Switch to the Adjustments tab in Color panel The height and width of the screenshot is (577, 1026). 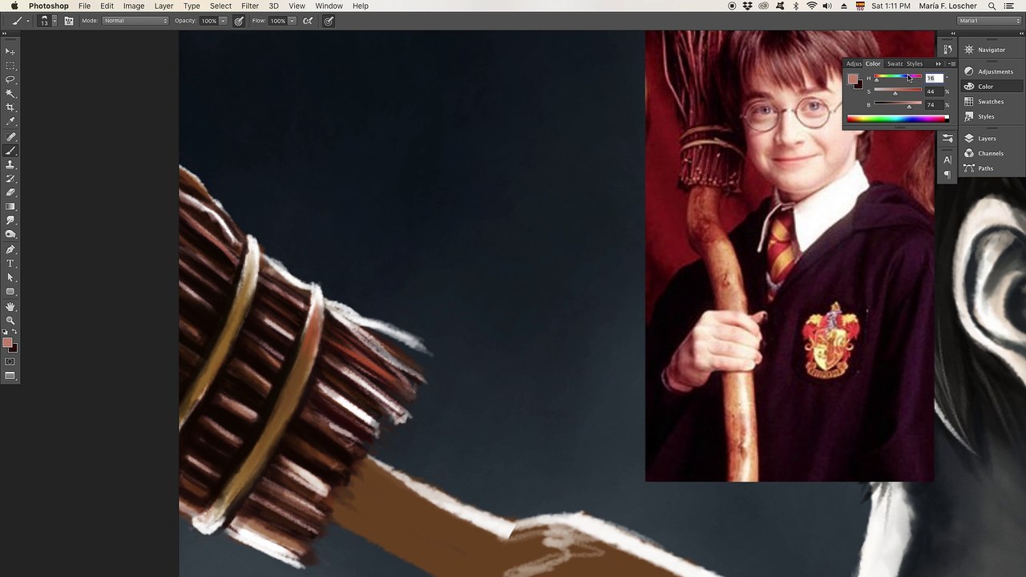point(854,64)
